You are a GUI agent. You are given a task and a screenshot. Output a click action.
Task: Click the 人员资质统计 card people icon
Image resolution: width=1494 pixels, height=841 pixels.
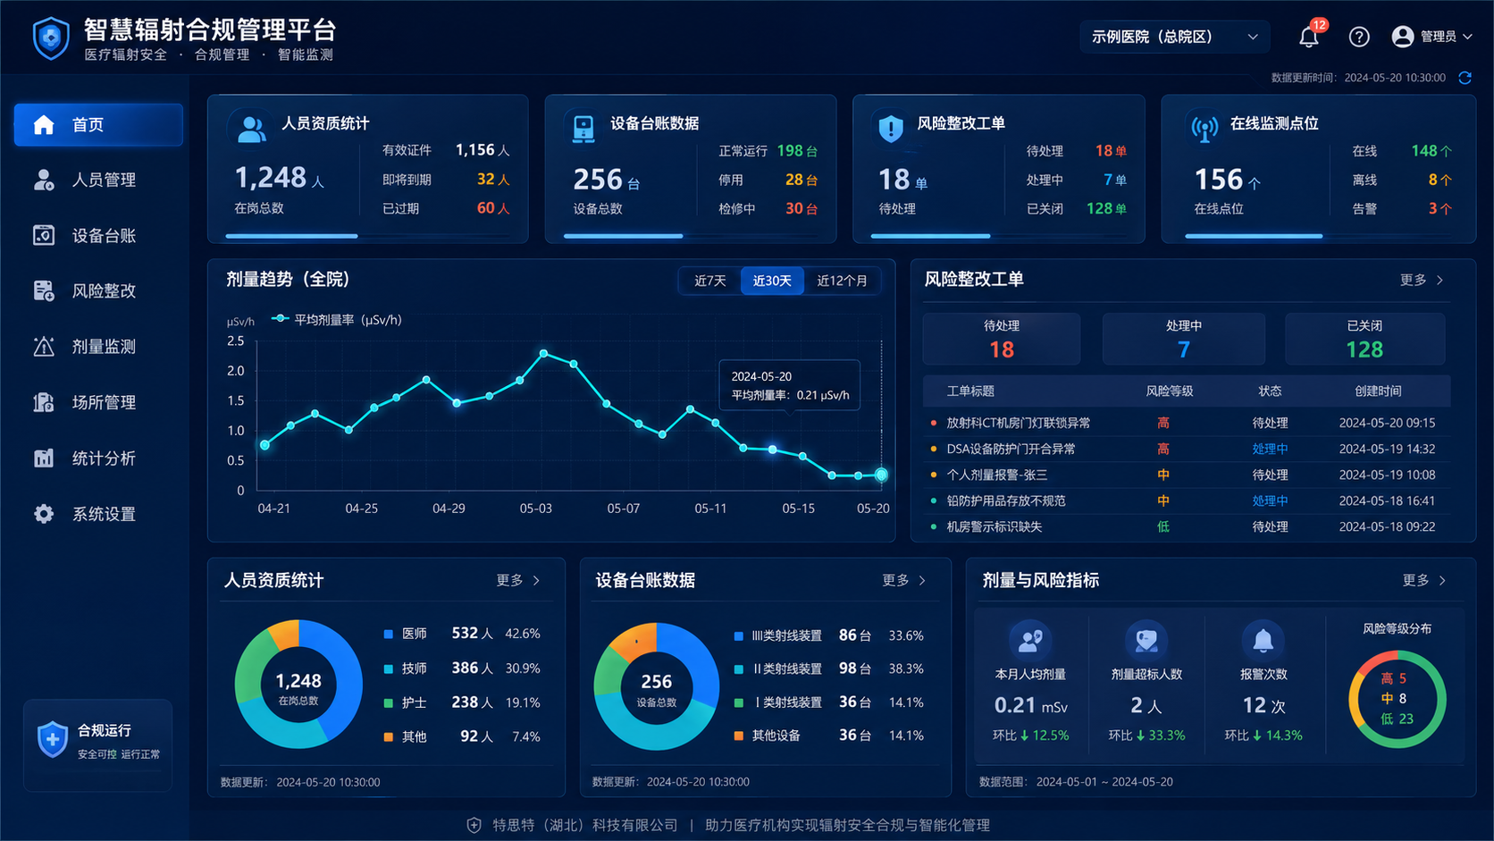coord(251,130)
